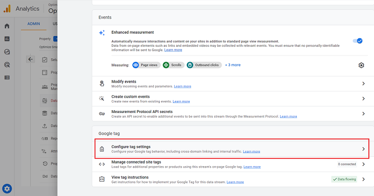Click the Data flowing status badge
This screenshot has width=374, height=196.
tap(344, 179)
